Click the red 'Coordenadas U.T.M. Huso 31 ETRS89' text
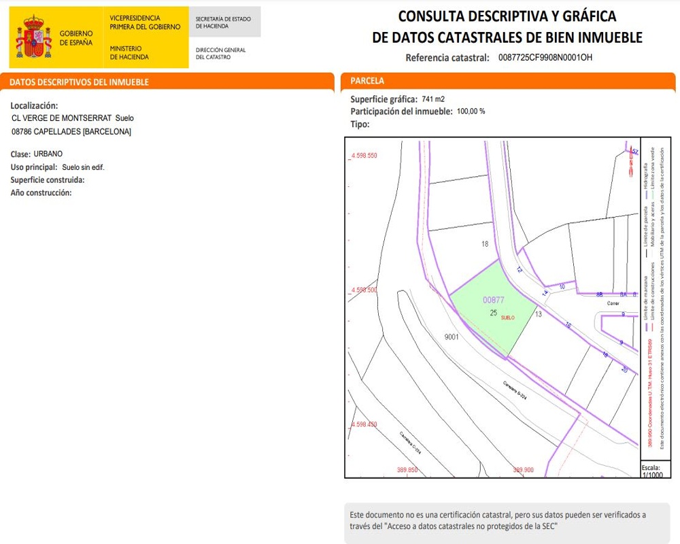 (x=650, y=392)
